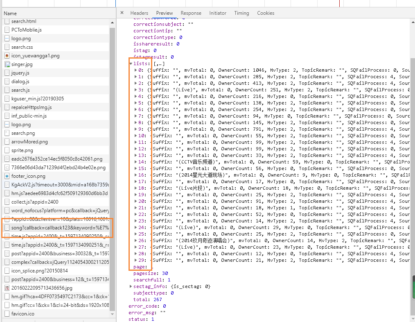Select eadc2676a352ce14ec5f8050c8c42061.png request
Viewport: 415px width, 322px height.
pos(56,159)
